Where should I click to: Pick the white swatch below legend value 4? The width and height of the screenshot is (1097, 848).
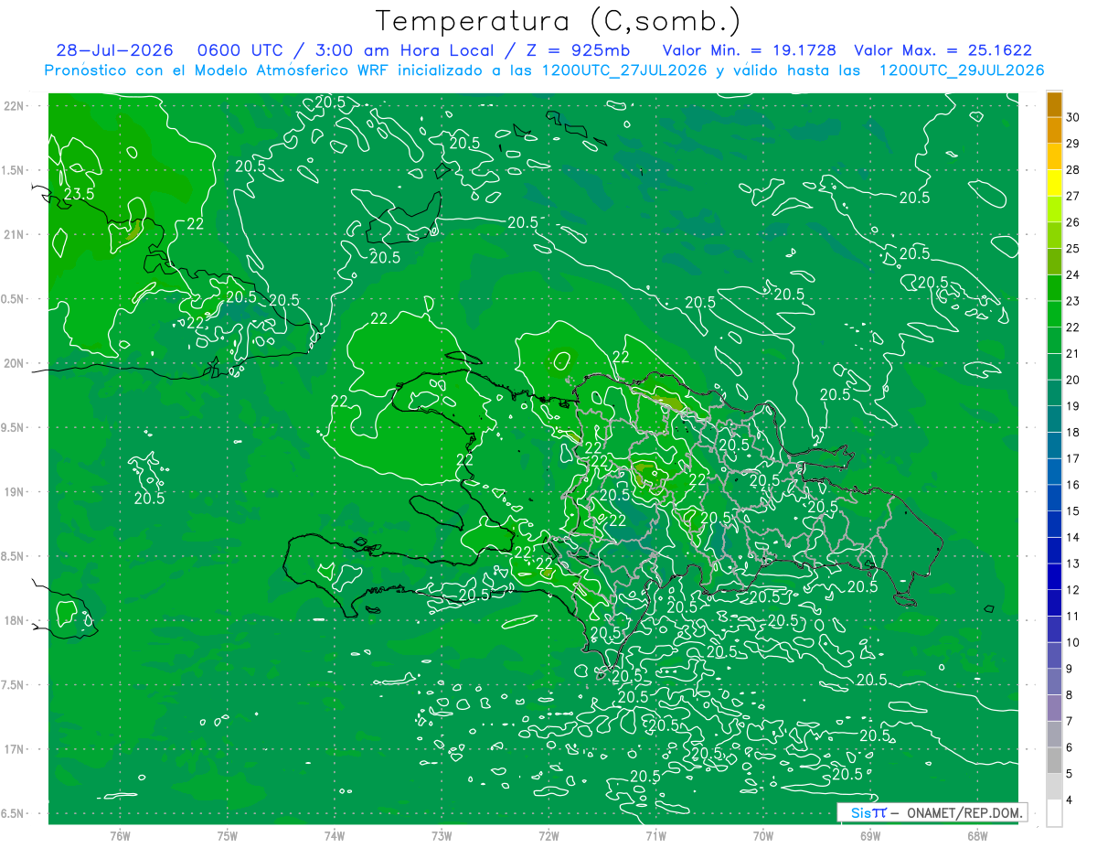click(1054, 812)
